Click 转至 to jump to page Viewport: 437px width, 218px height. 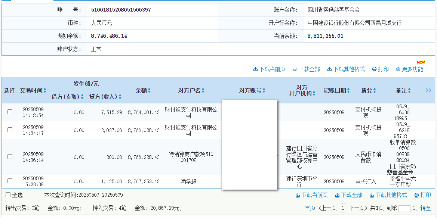425,208
